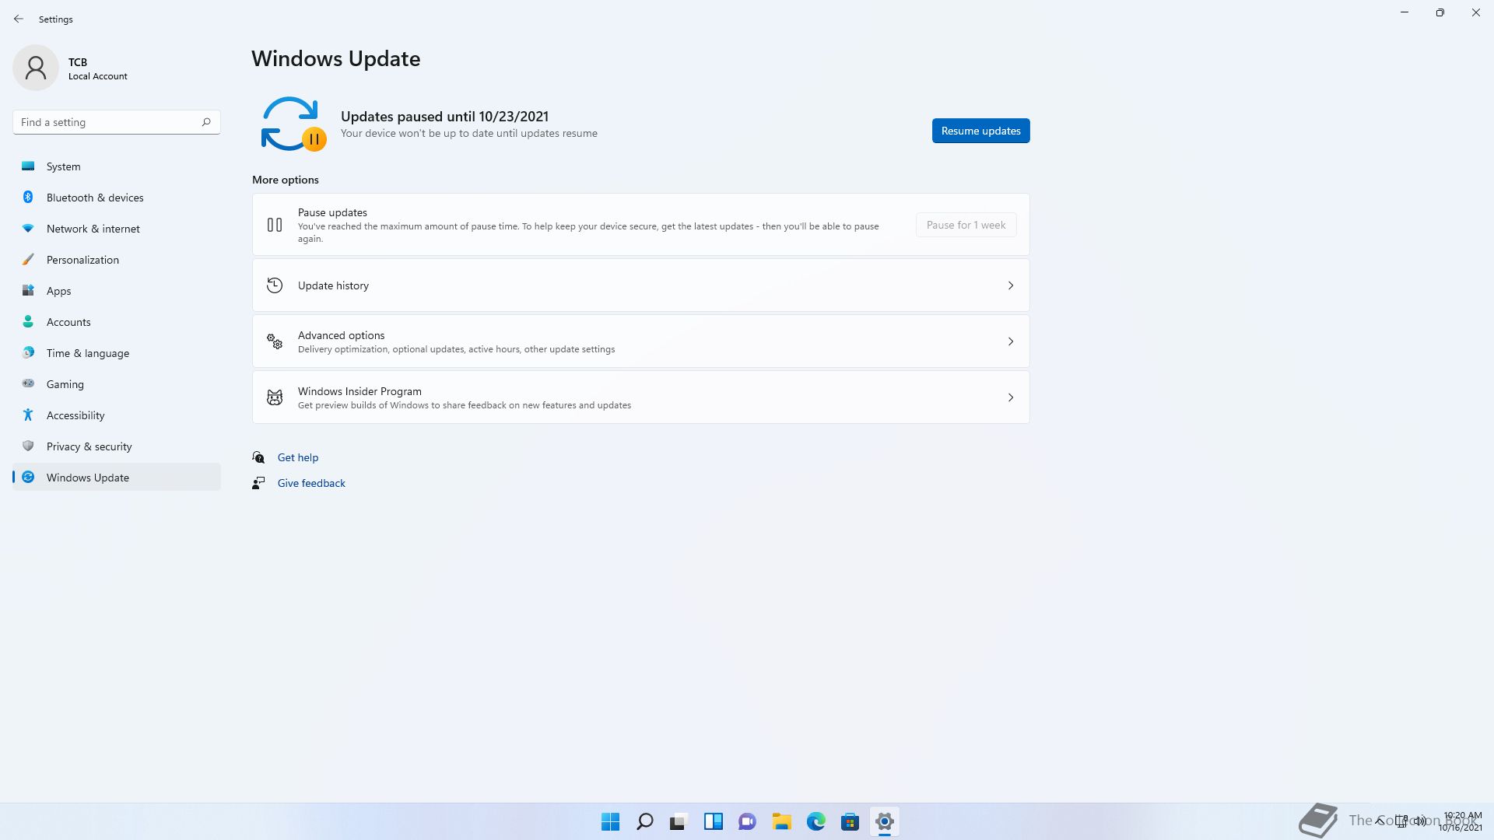Viewport: 1494px width, 840px height.
Task: Click the Advanced options gears icon
Action: pos(275,341)
